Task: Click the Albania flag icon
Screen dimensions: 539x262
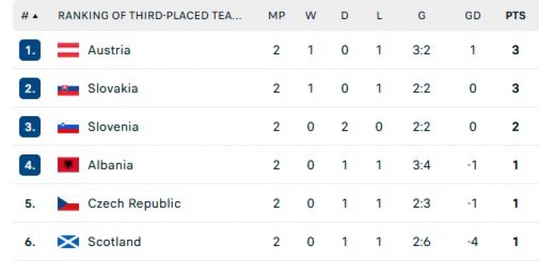Action: (68, 165)
